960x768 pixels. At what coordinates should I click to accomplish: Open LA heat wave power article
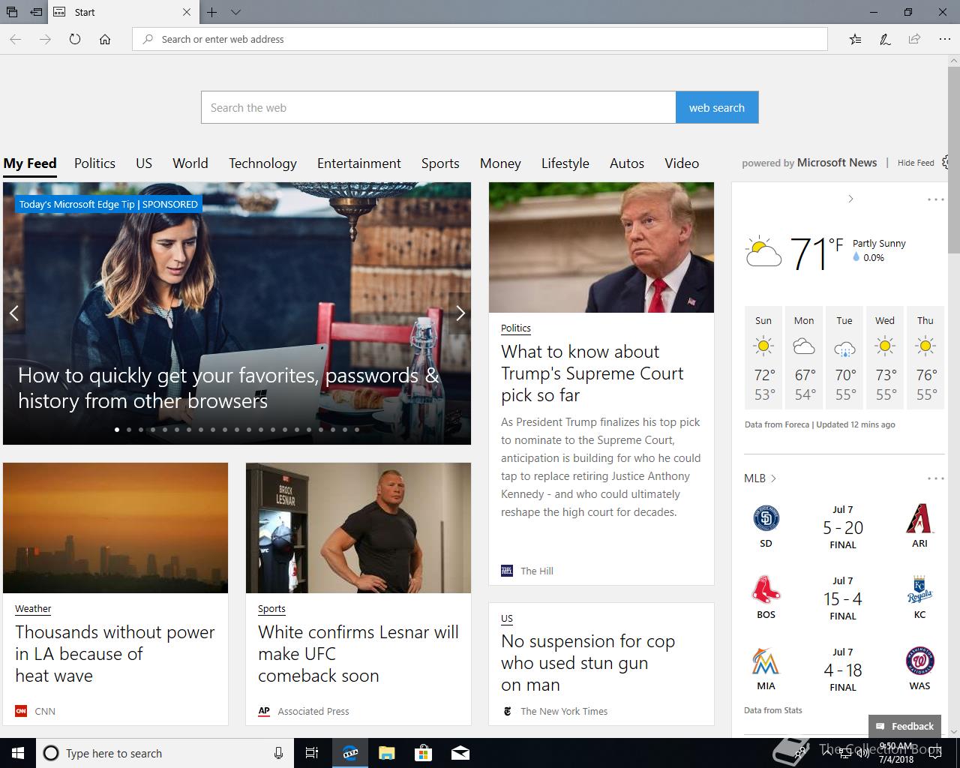115,654
